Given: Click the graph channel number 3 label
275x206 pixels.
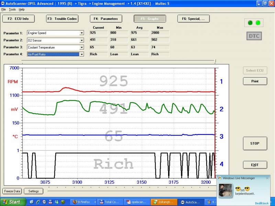Looking at the screenshot, I should [221, 136].
